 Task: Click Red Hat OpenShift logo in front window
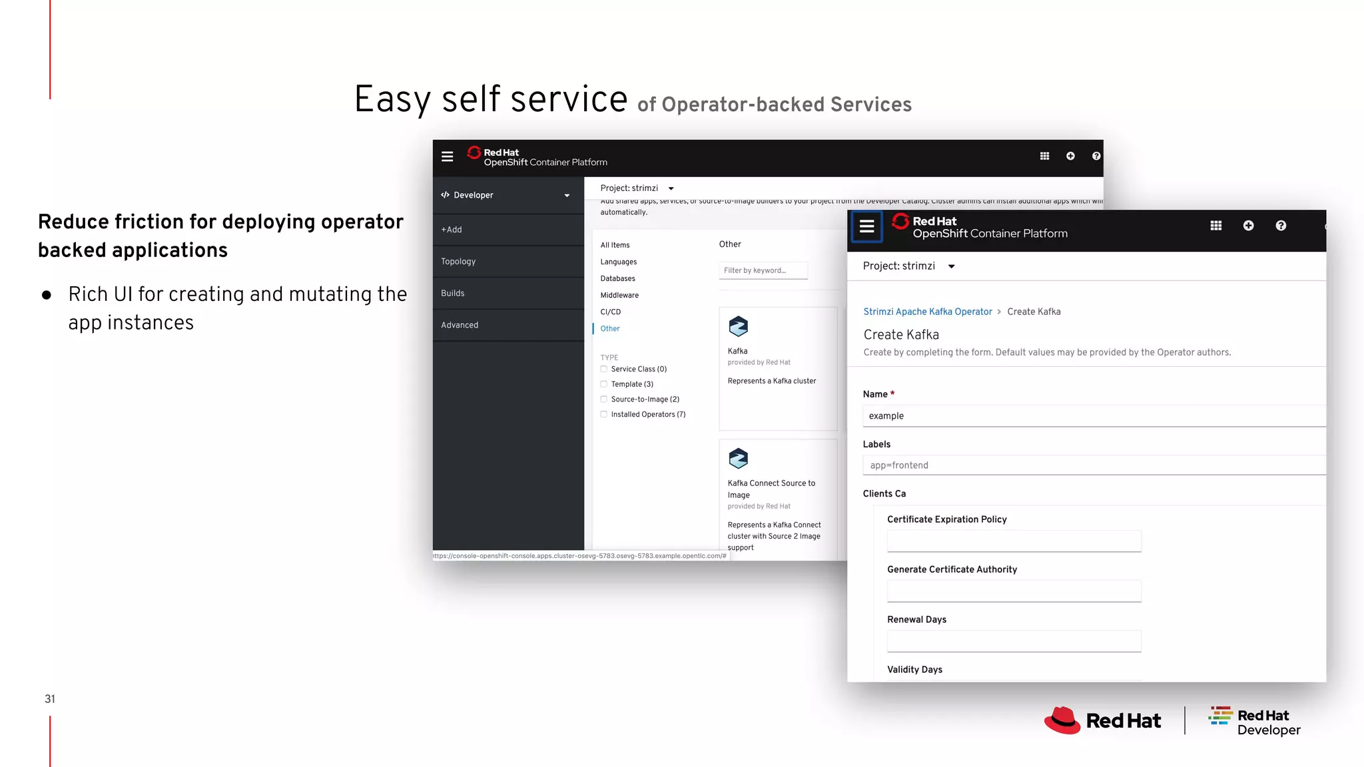980,226
